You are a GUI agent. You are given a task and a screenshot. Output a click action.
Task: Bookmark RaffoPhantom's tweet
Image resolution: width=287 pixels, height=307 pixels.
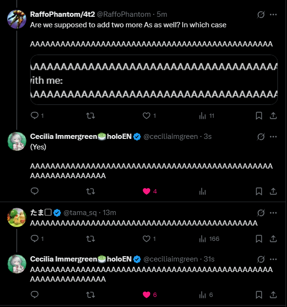pyautogui.click(x=259, y=116)
